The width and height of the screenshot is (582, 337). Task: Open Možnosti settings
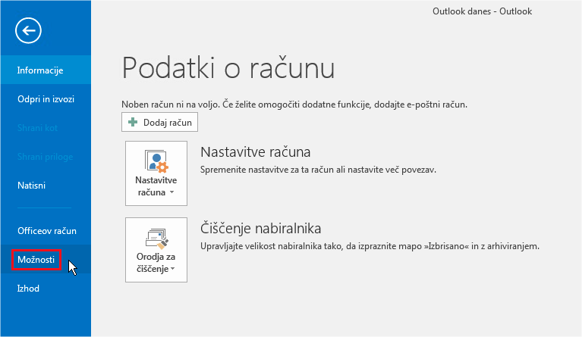click(36, 260)
